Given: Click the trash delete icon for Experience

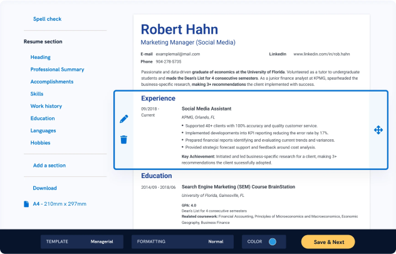Looking at the screenshot, I should 123,139.
